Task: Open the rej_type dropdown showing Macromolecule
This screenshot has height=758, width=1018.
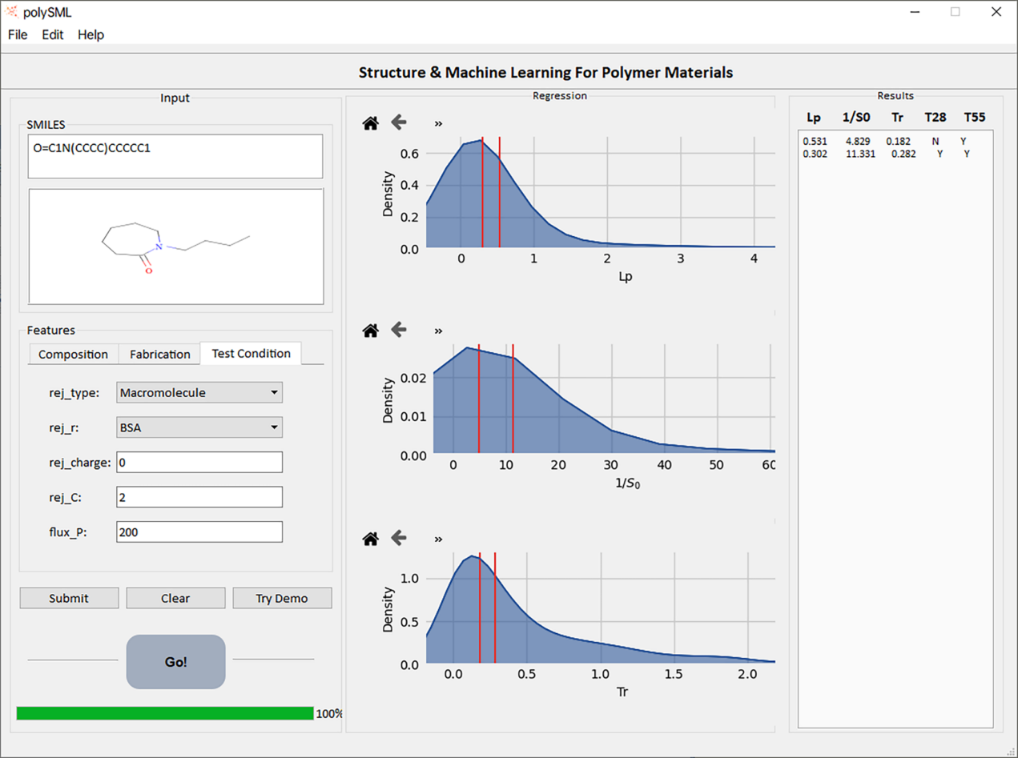Action: tap(199, 393)
